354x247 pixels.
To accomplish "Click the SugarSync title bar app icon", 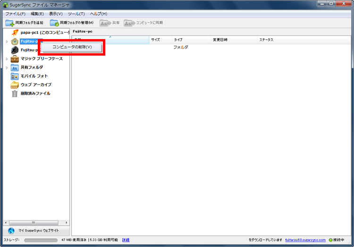I will tap(5, 5).
